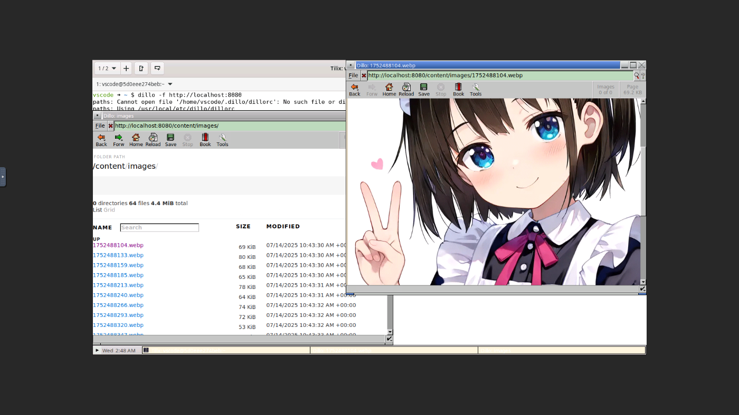The height and width of the screenshot is (415, 739).
Task: Click Tilix add terminal down icon
Action: pos(157,69)
